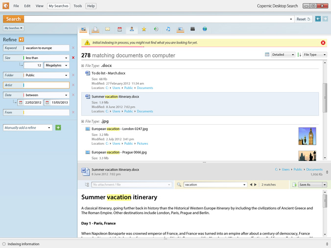Open the Megabytes unit dropdown

click(56, 66)
